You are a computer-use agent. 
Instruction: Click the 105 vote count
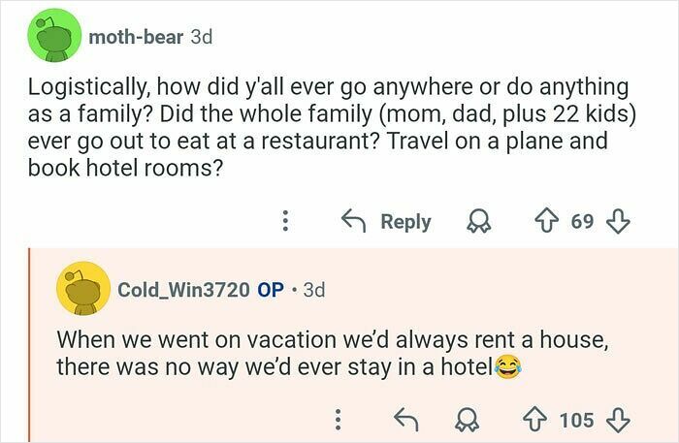(x=576, y=420)
